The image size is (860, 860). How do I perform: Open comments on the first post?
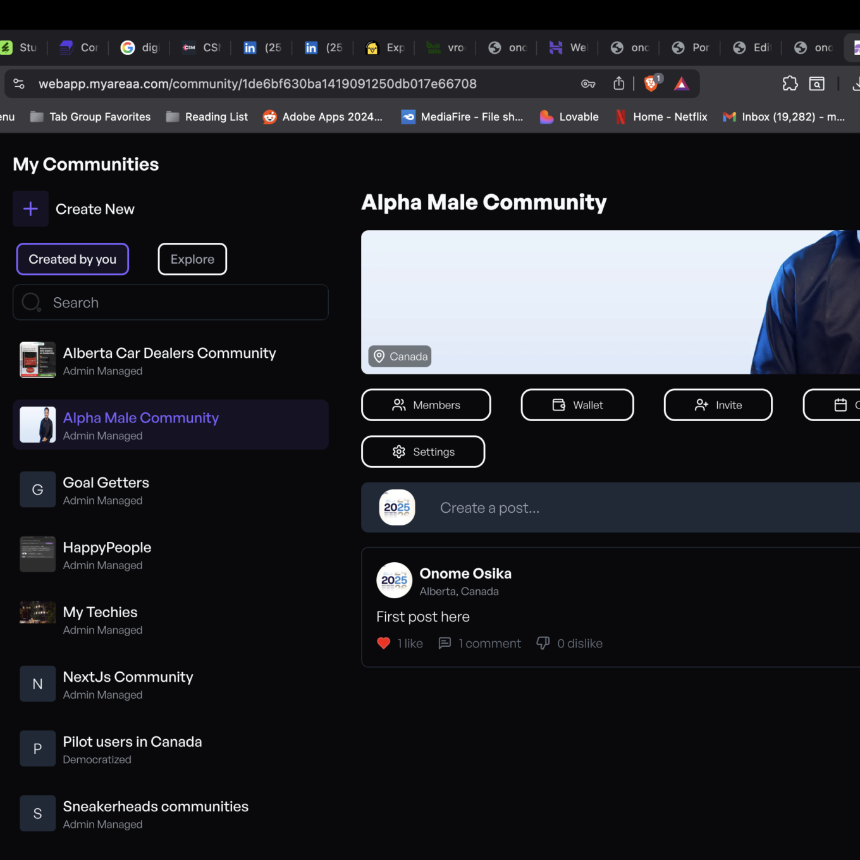tap(445, 643)
